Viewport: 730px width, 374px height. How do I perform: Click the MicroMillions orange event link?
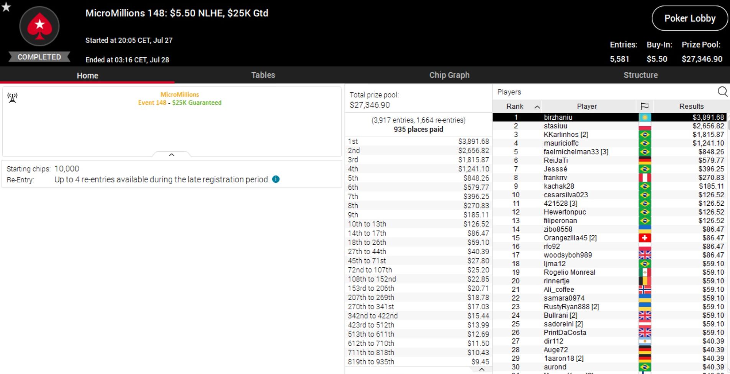click(x=180, y=94)
